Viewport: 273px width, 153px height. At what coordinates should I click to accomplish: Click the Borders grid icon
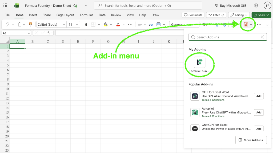[93, 25]
